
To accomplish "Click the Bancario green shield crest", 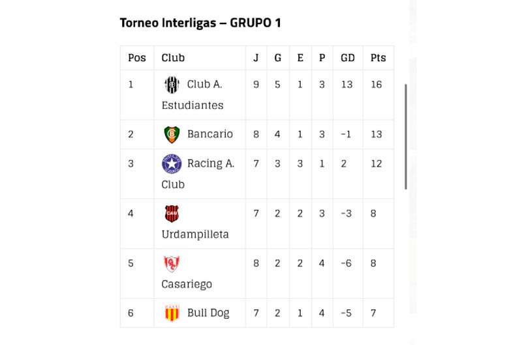I will point(172,135).
